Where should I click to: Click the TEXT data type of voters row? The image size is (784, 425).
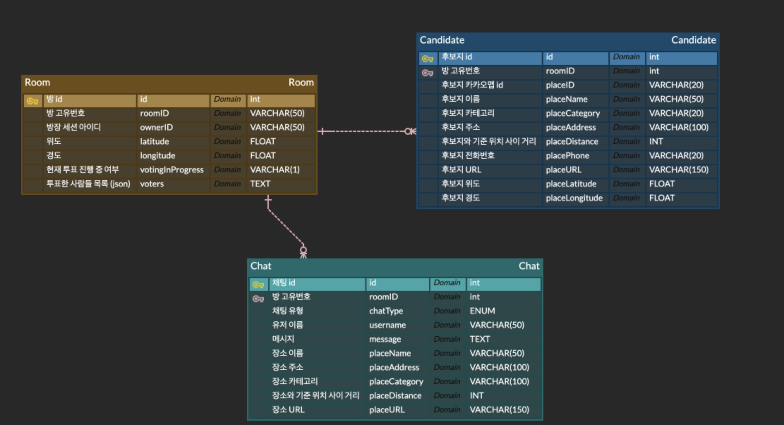tap(260, 184)
